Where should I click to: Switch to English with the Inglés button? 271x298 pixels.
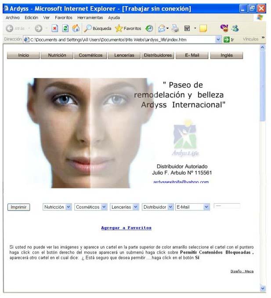(227, 55)
